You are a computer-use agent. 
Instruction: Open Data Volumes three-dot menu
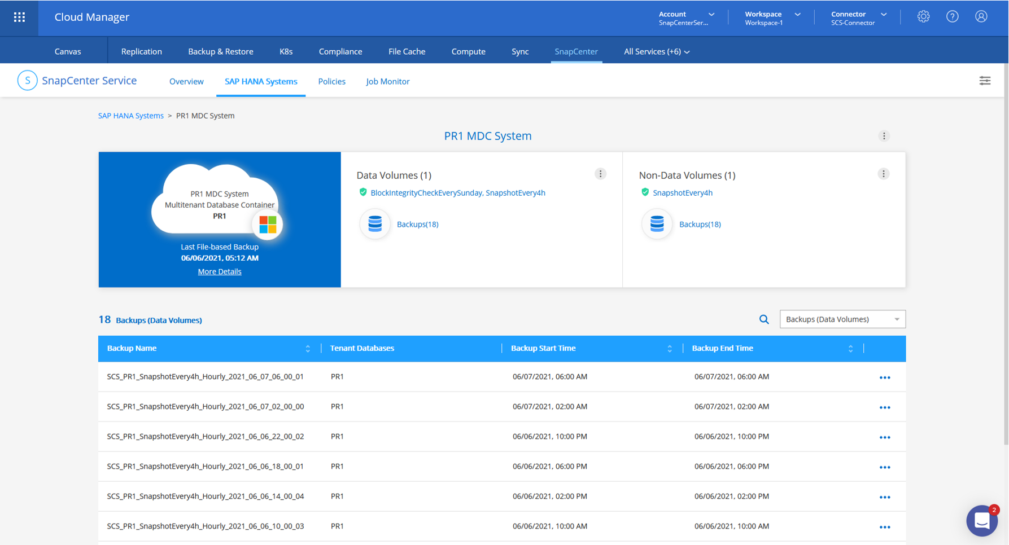(x=600, y=174)
